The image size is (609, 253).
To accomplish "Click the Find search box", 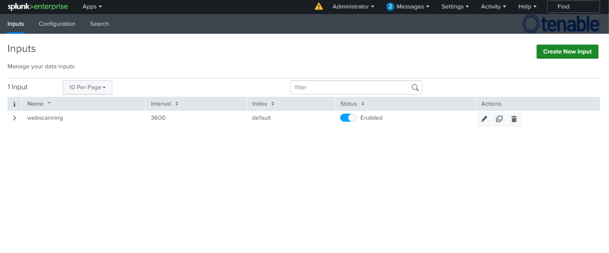I will [573, 6].
